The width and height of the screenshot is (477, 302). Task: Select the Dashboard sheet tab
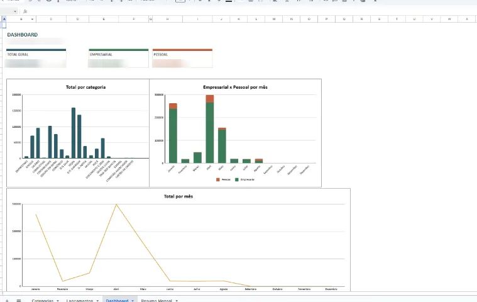tap(117, 300)
